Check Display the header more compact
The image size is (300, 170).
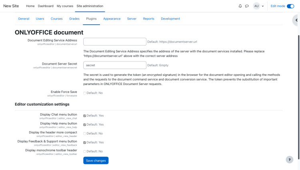[84, 134]
